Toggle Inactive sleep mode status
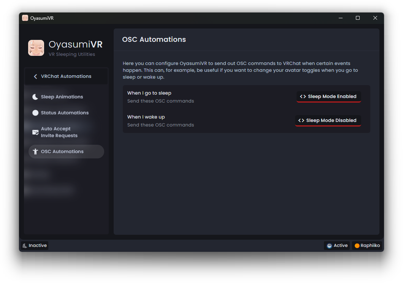Image resolution: width=403 pixels, height=283 pixels. (x=35, y=245)
